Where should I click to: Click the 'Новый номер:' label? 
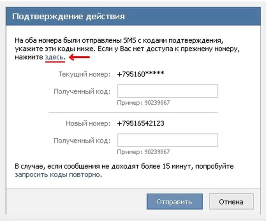click(88, 123)
